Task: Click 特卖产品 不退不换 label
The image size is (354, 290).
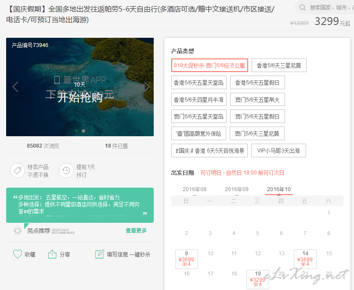Action: pos(38,171)
